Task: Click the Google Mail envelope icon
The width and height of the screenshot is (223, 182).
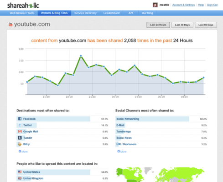Action: pyautogui.click(x=20, y=131)
